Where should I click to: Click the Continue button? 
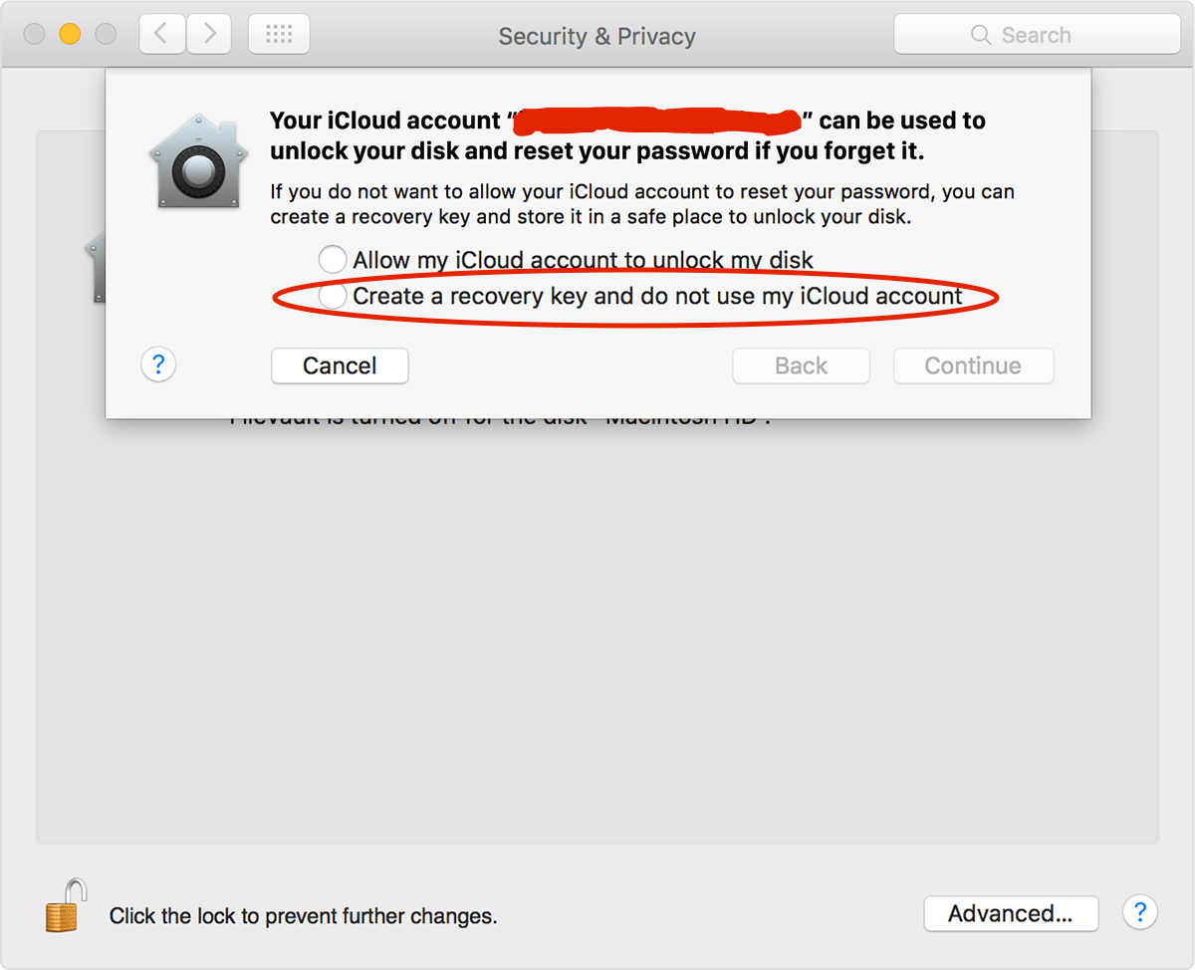tap(973, 365)
